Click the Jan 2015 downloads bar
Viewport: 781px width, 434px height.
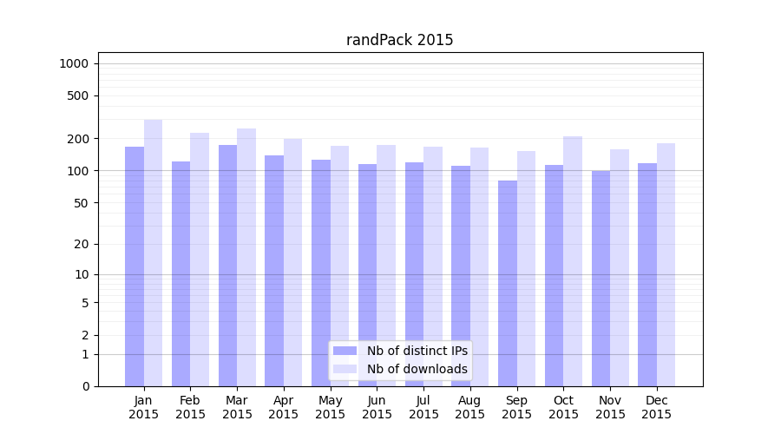[x=153, y=252]
